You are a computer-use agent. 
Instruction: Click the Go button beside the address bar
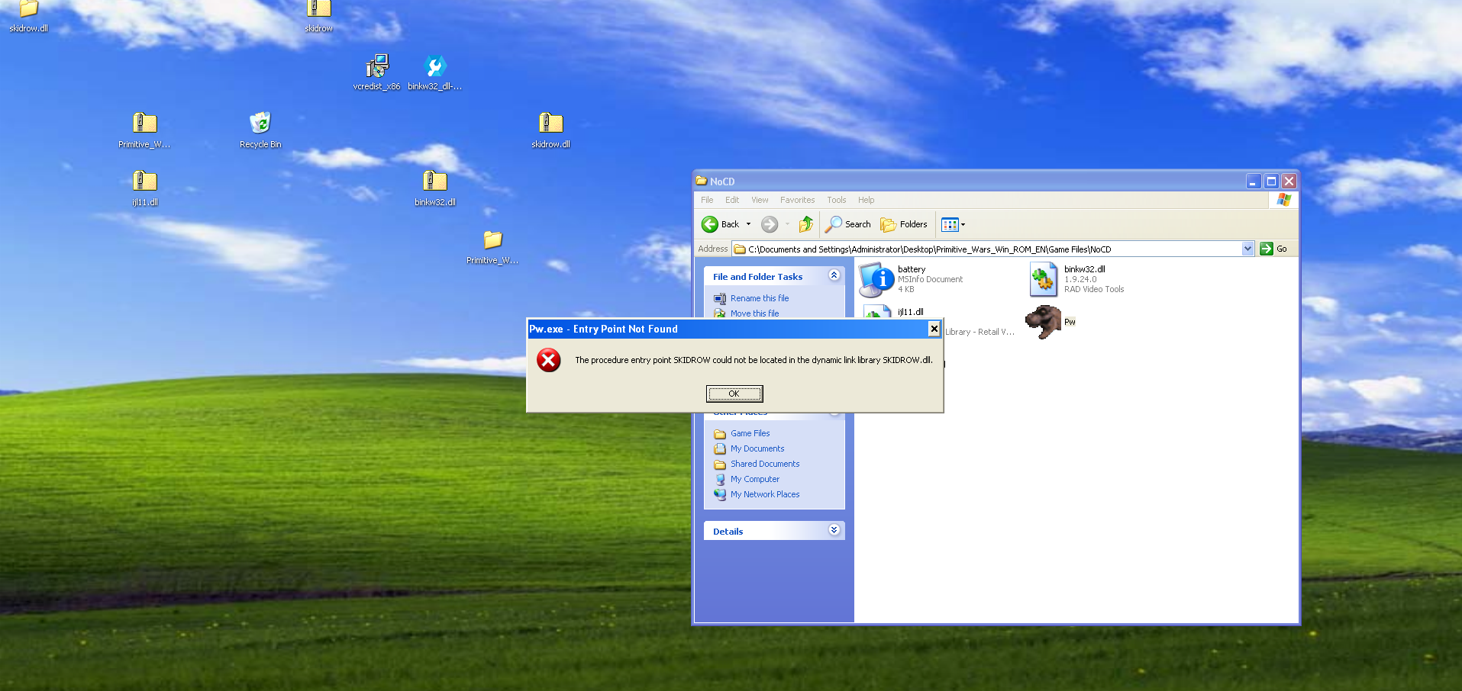tap(1273, 249)
